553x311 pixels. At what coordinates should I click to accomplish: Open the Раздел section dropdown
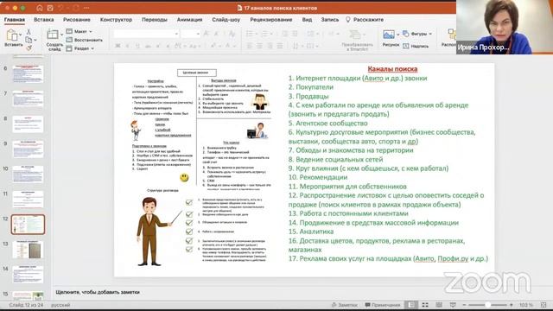[x=80, y=48]
